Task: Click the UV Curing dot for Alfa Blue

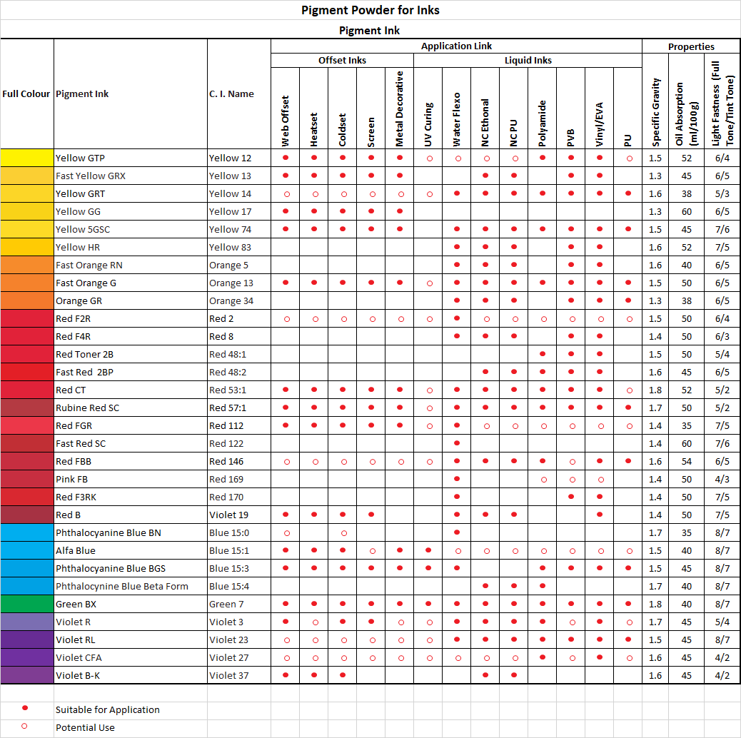Action: click(x=428, y=550)
